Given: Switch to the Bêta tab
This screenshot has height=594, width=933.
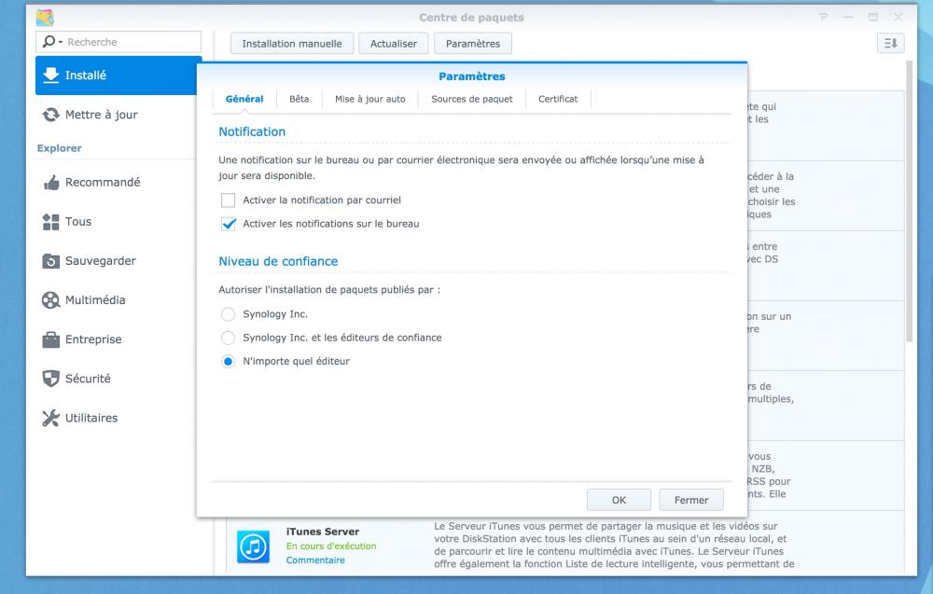Looking at the screenshot, I should point(299,99).
